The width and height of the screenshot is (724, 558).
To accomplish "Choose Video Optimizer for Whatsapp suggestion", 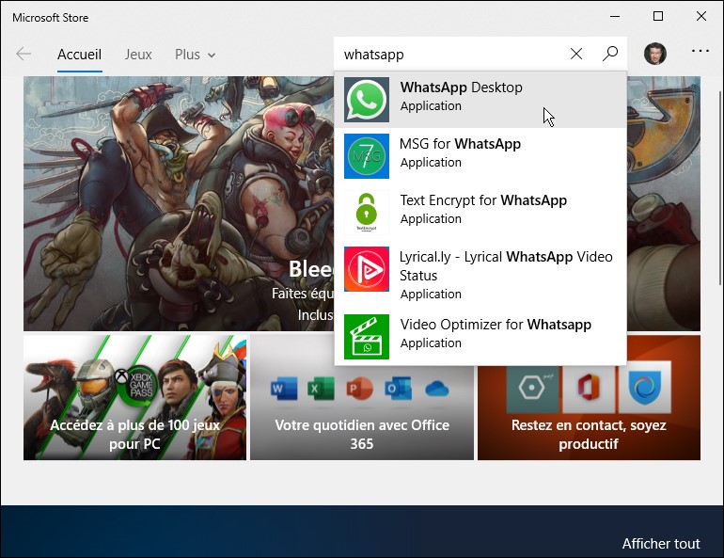I will pos(495,325).
